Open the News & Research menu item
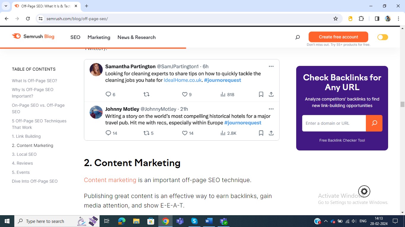Viewport: 405px width, 227px height. (x=136, y=37)
